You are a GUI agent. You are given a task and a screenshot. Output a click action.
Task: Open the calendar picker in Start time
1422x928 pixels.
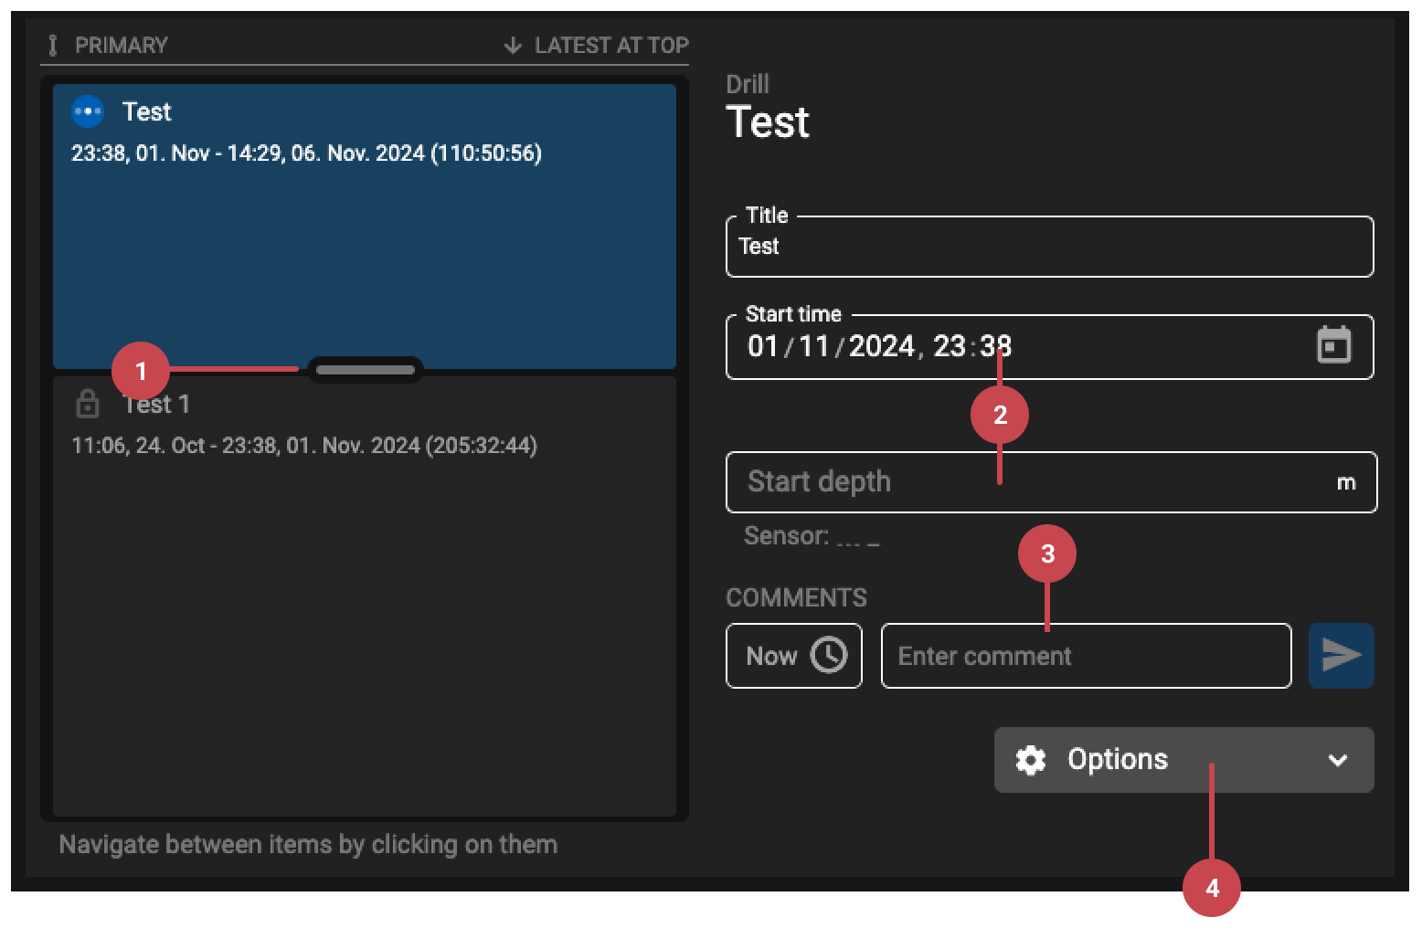pos(1333,345)
